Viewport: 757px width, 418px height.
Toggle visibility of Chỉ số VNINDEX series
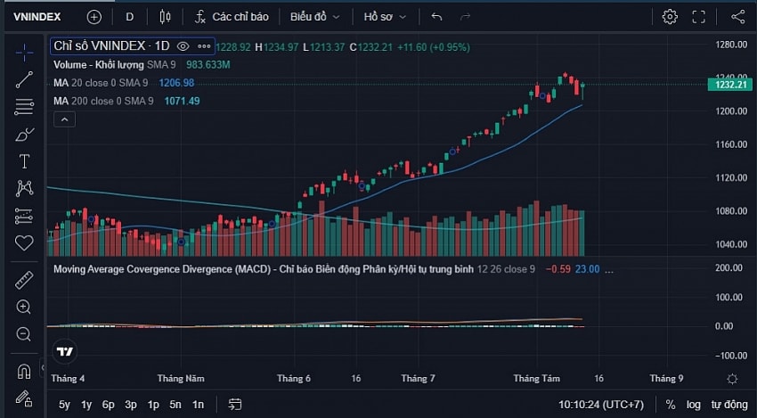[x=183, y=46]
